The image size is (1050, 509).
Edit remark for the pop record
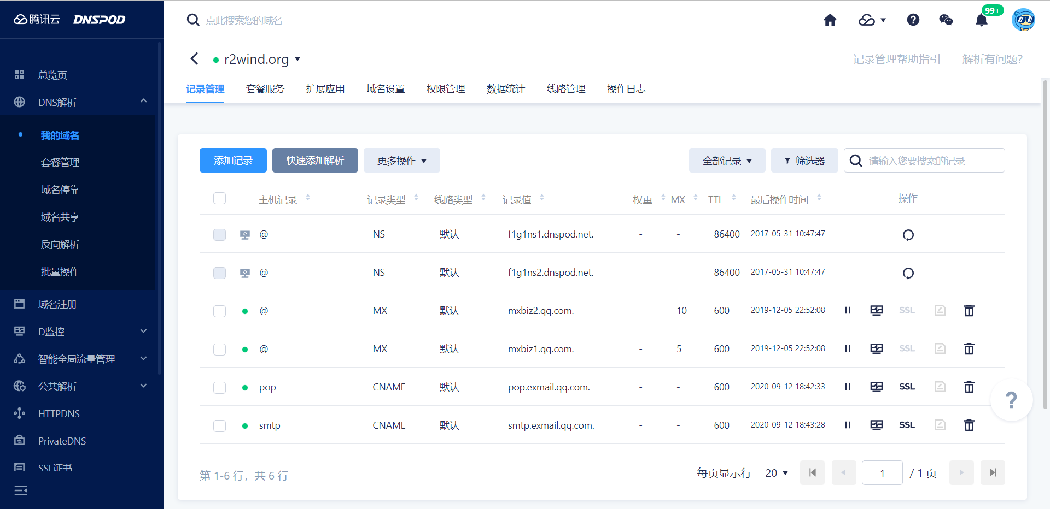[940, 387]
